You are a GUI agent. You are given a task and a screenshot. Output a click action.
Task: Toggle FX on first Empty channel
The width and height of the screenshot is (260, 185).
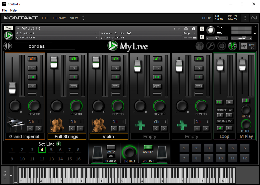157,77
